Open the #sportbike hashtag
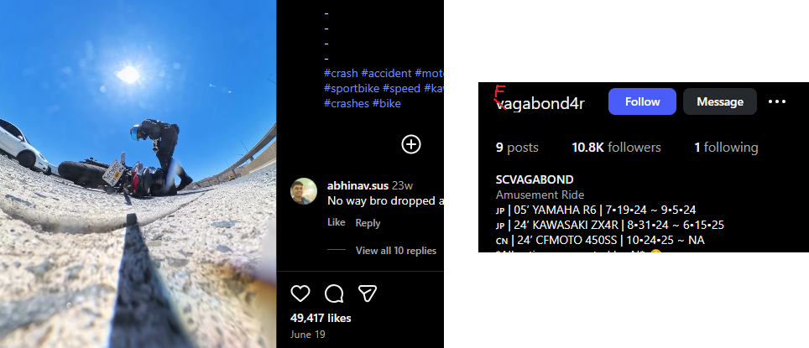The height and width of the screenshot is (348, 809). [x=352, y=88]
